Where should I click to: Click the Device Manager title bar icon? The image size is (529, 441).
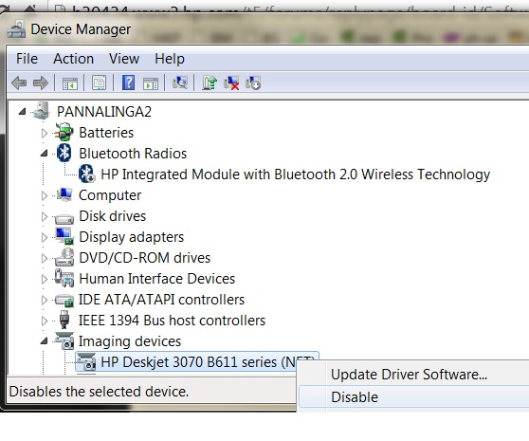[x=16, y=29]
